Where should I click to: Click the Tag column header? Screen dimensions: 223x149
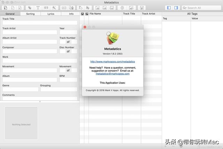click(x=176, y=18)
